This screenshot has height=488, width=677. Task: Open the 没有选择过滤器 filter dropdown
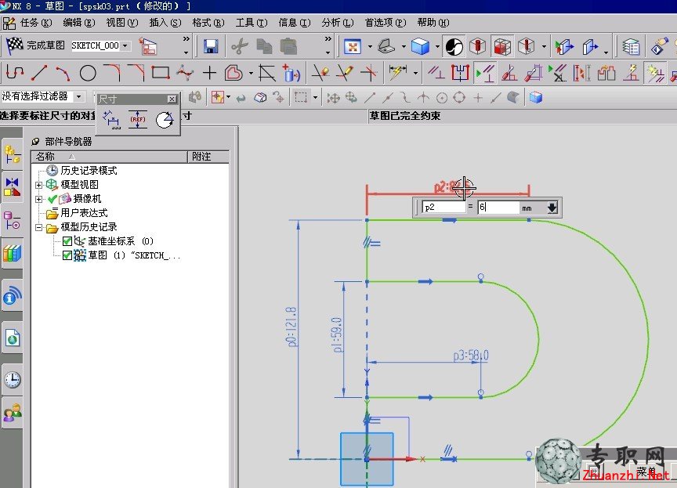click(78, 96)
